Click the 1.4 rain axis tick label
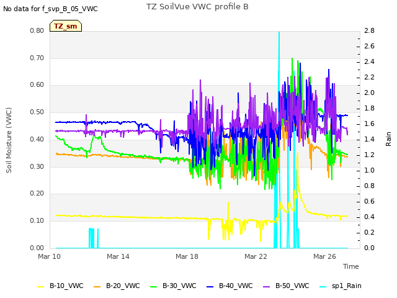Screen dimensions: 397x298 coord(370,139)
